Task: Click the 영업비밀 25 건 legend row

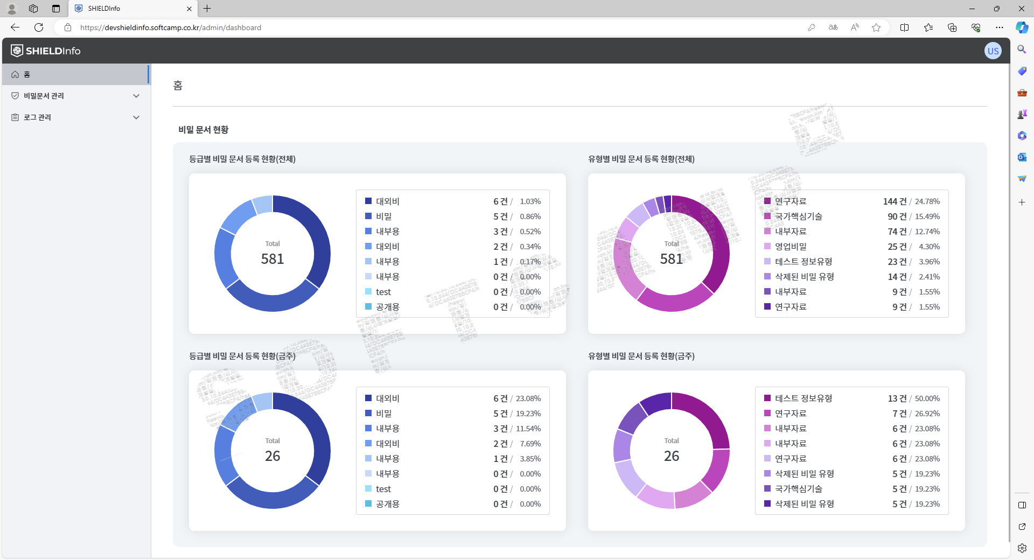Action: pyautogui.click(x=852, y=247)
